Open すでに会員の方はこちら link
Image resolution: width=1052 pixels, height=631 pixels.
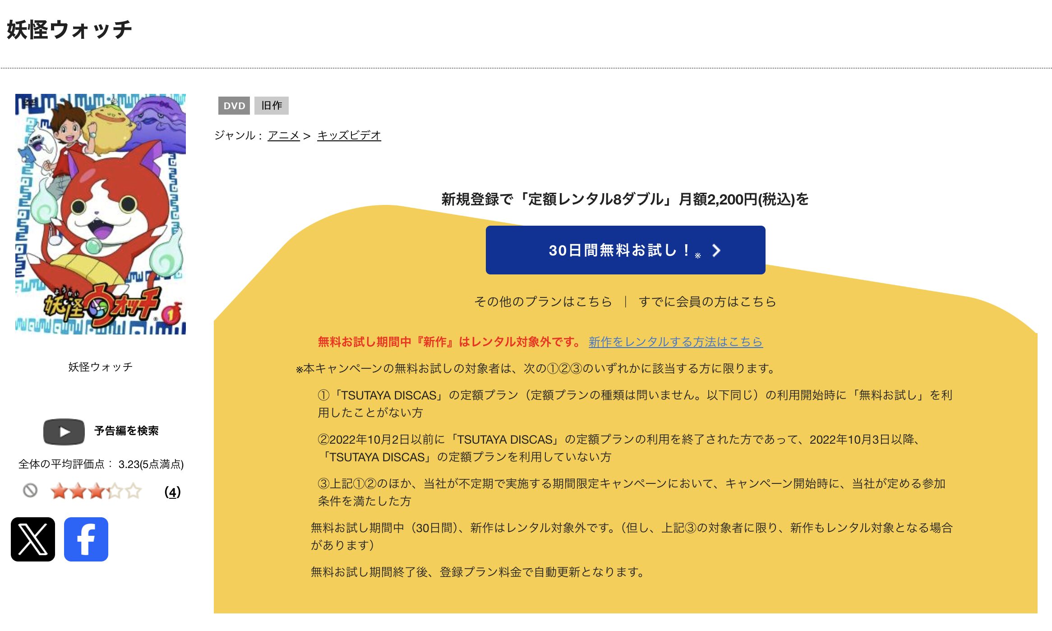(707, 302)
